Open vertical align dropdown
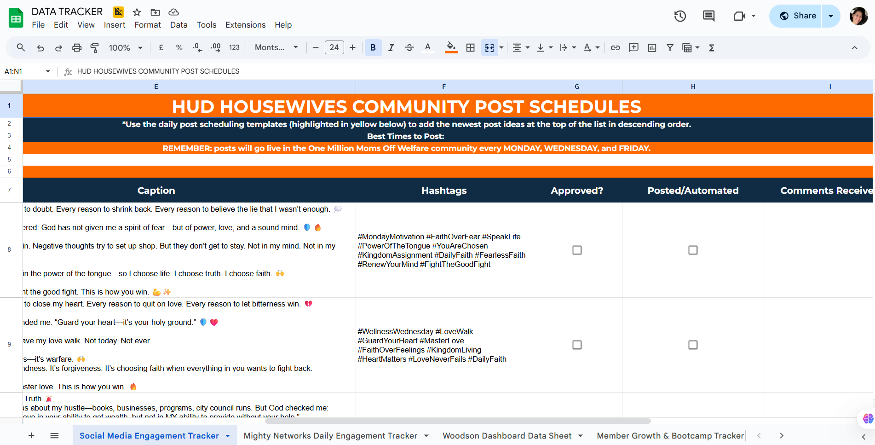The image size is (875, 445). click(x=545, y=47)
